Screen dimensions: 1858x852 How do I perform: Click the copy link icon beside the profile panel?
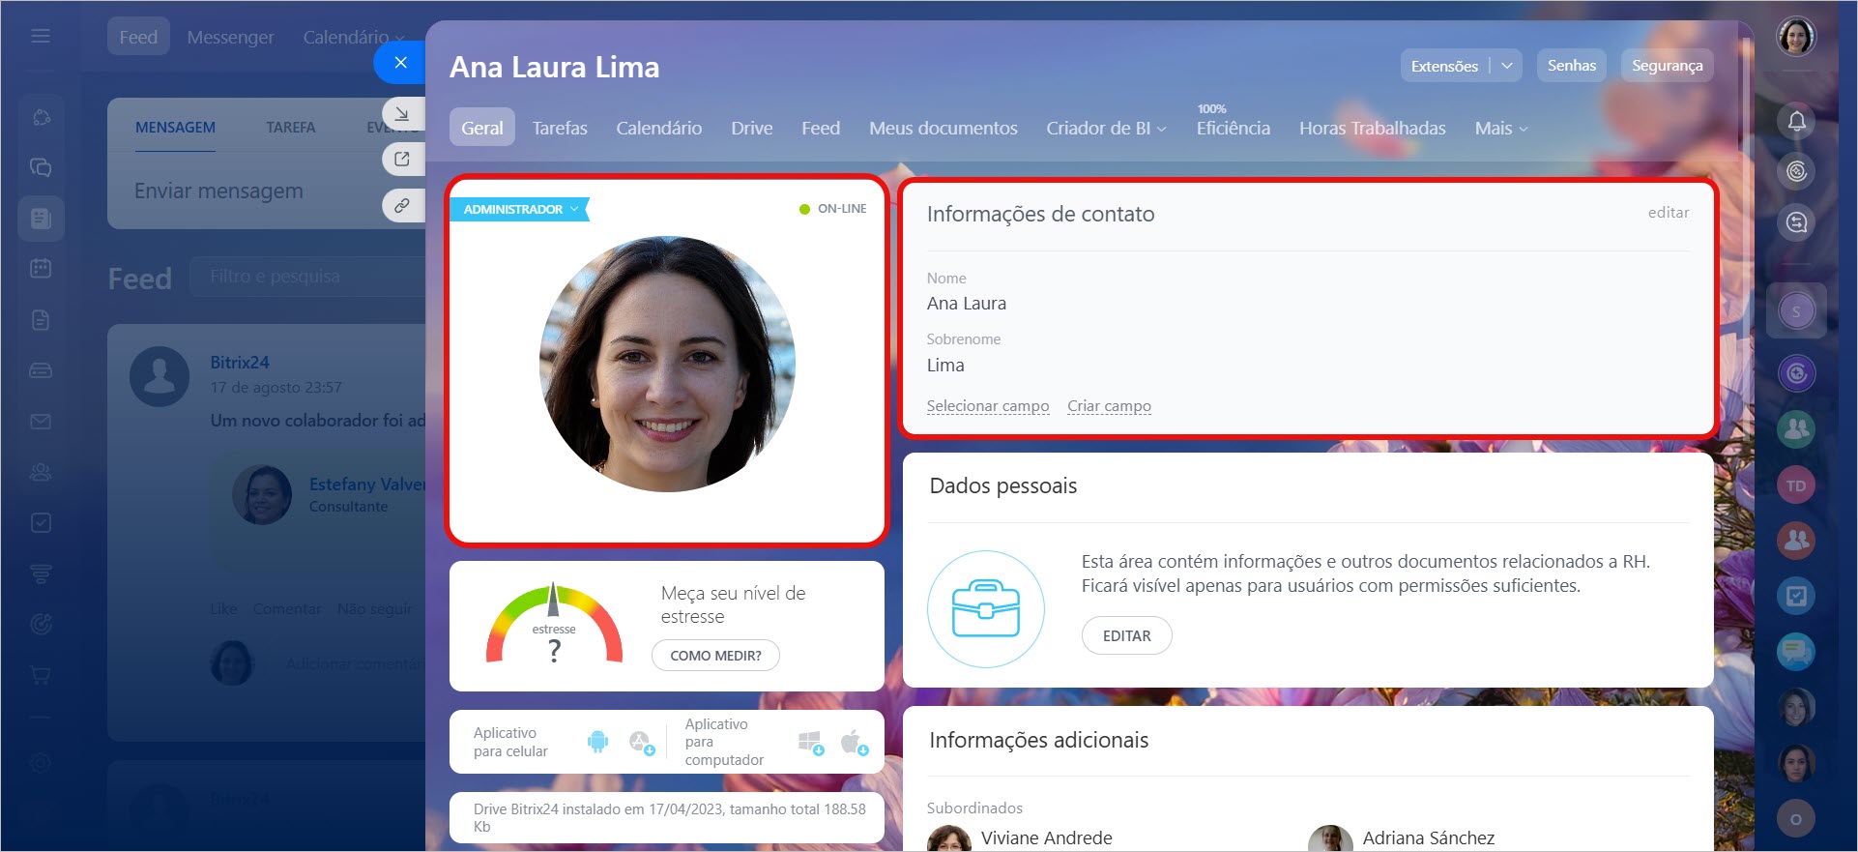click(402, 205)
